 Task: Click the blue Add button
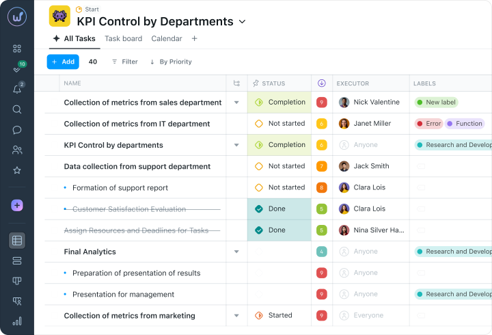point(63,62)
